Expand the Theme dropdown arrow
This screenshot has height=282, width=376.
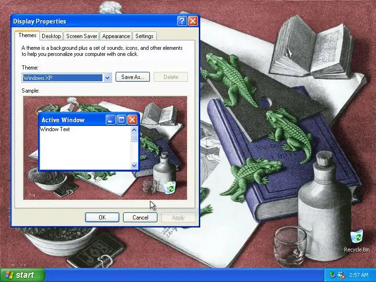click(108, 78)
